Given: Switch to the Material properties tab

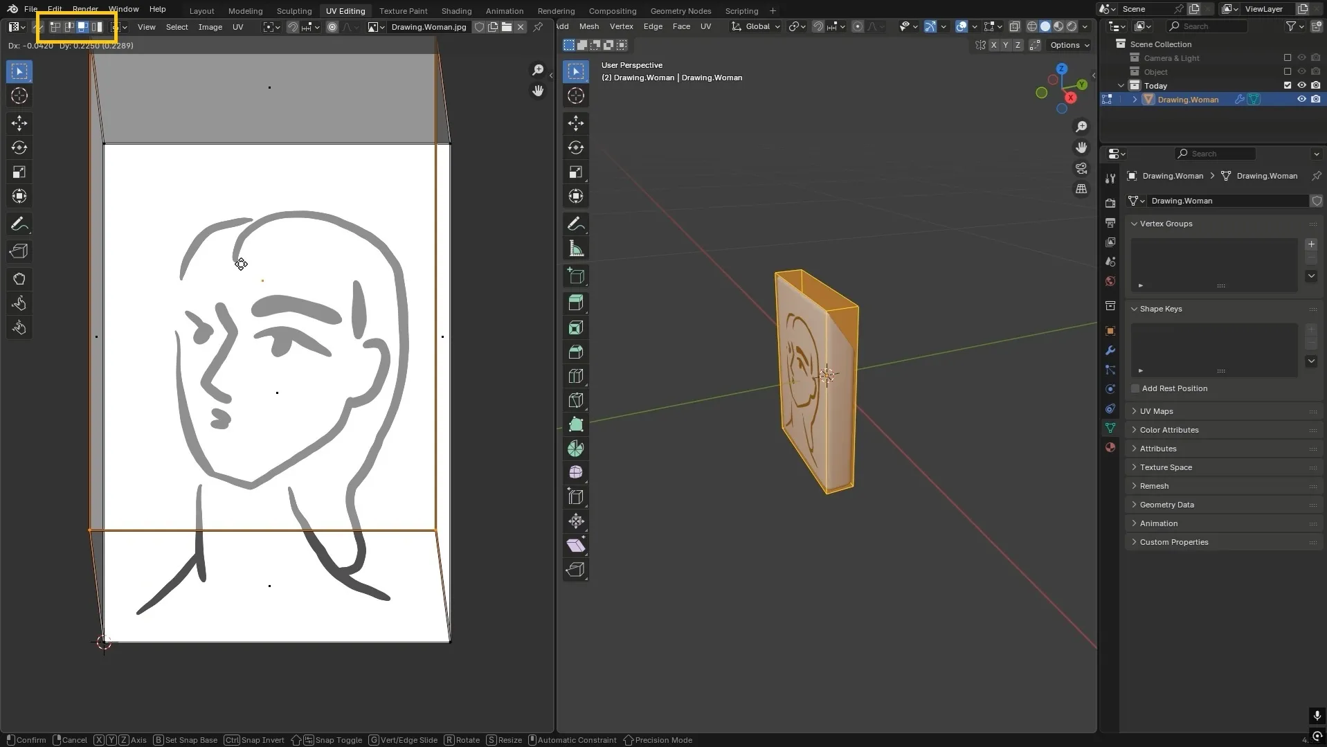Looking at the screenshot, I should [1110, 447].
